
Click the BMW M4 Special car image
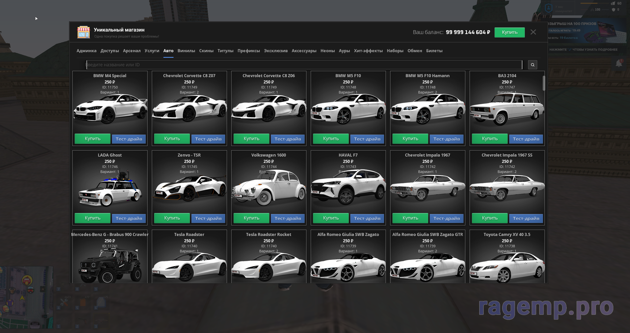tap(110, 109)
